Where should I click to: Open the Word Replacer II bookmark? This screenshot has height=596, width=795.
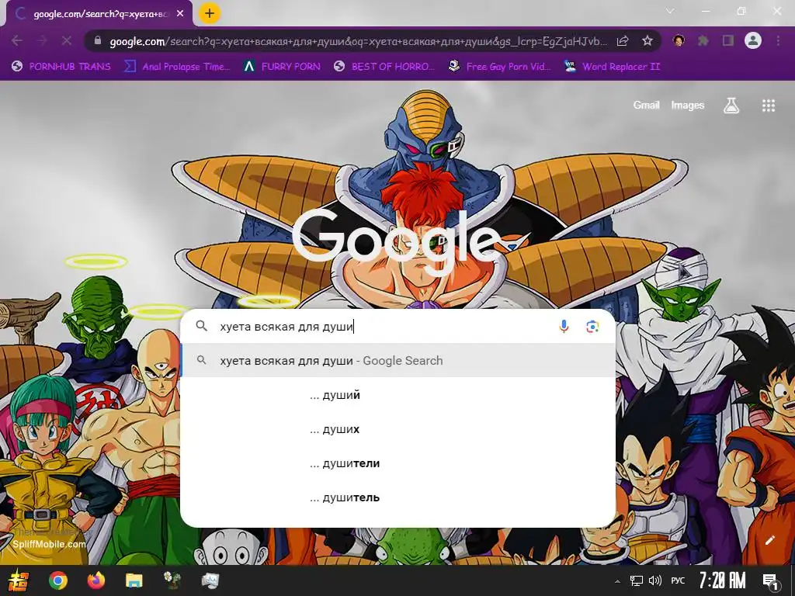coord(613,67)
